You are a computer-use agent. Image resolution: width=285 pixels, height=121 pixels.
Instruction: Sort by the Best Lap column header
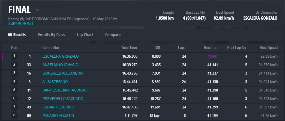click(211, 48)
